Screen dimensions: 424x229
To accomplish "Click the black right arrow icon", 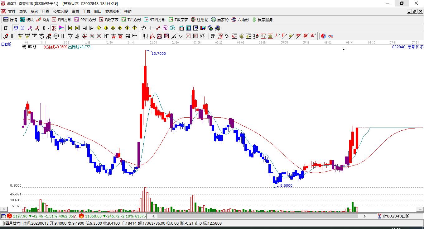I will (x=91, y=28).
